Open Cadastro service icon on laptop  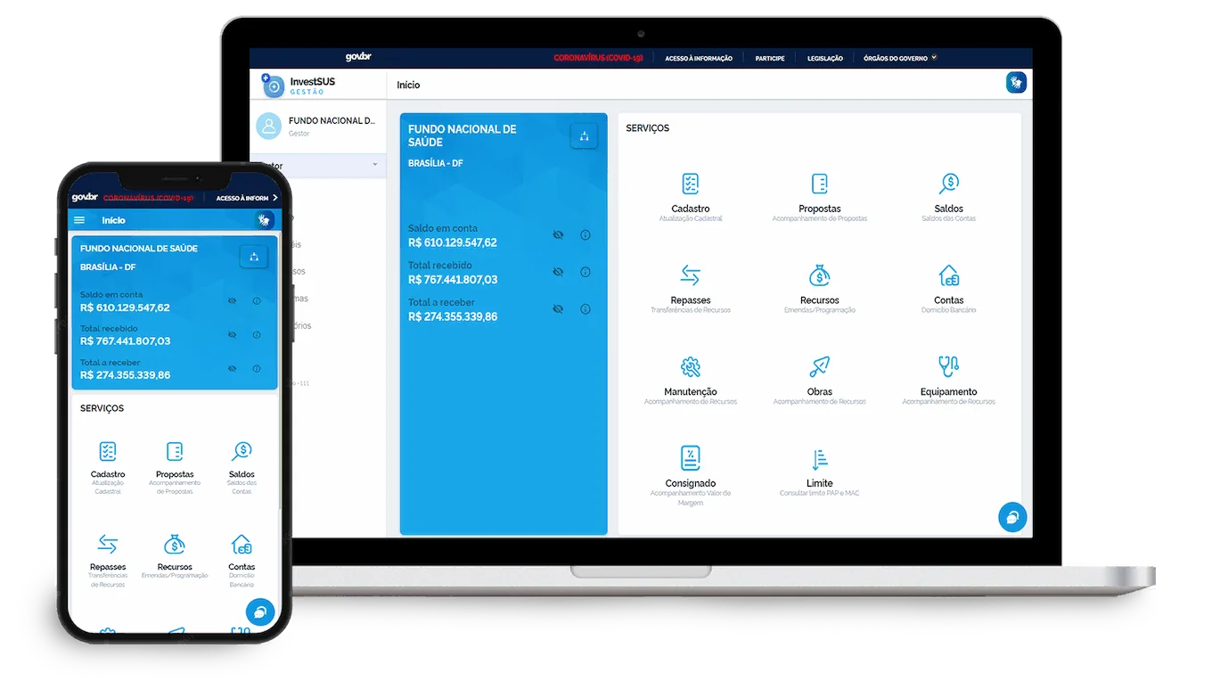[x=690, y=184]
